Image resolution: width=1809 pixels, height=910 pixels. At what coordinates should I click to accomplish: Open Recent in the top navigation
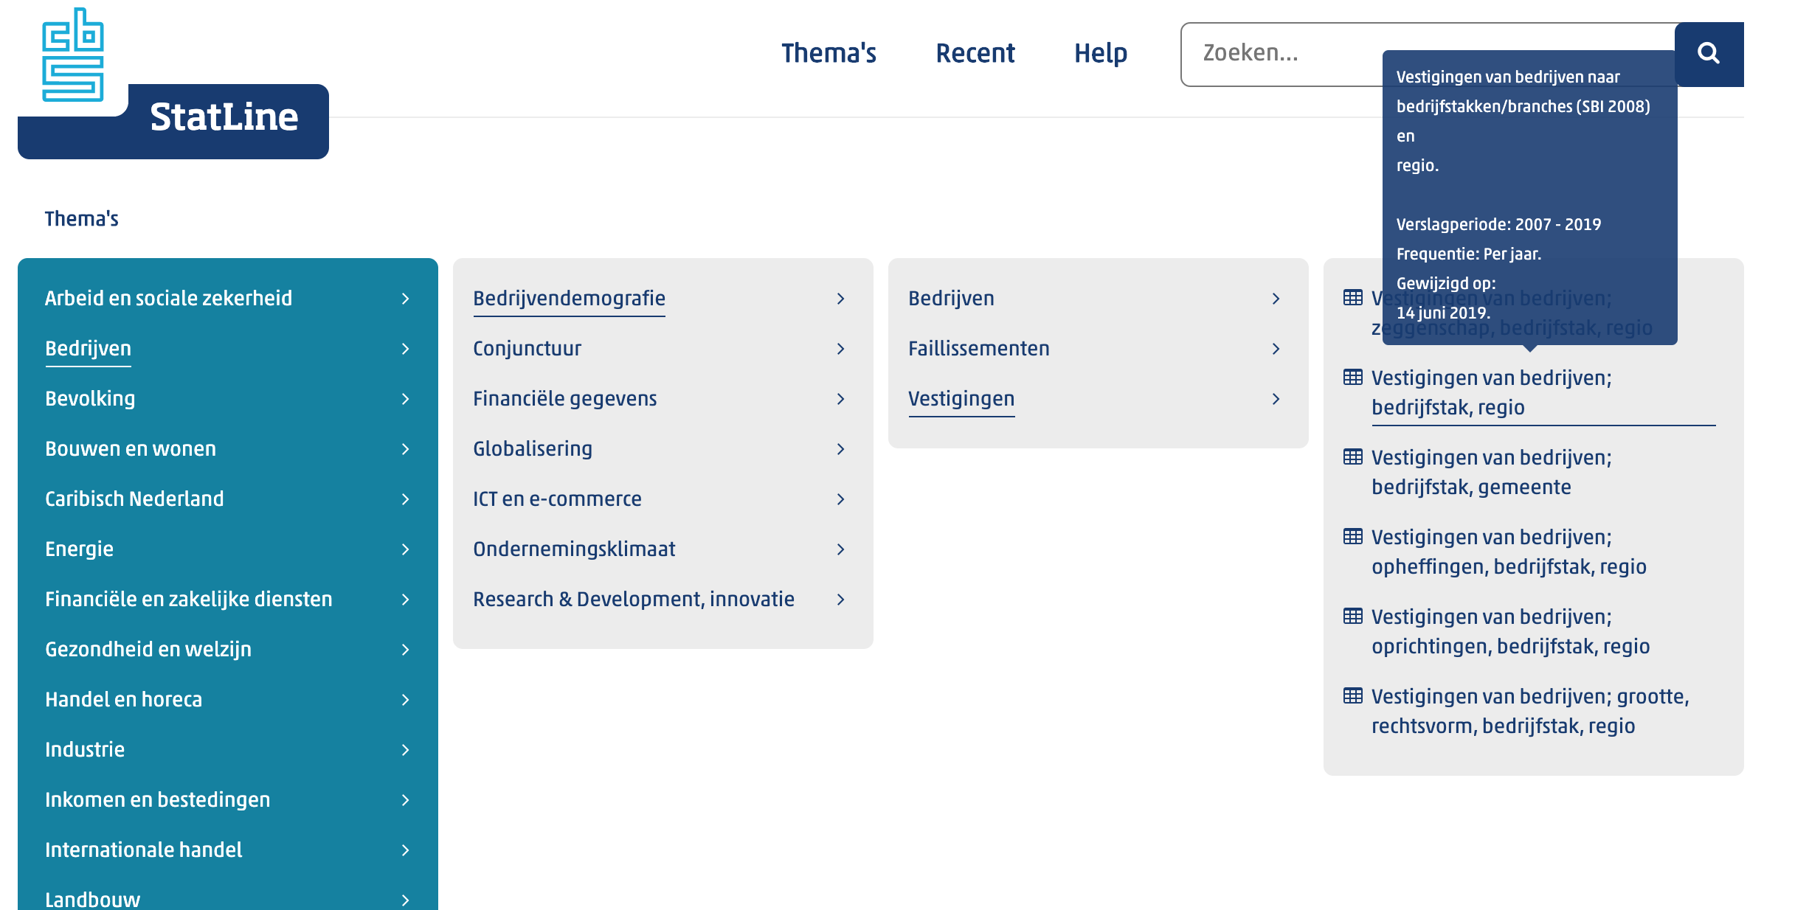pos(975,54)
